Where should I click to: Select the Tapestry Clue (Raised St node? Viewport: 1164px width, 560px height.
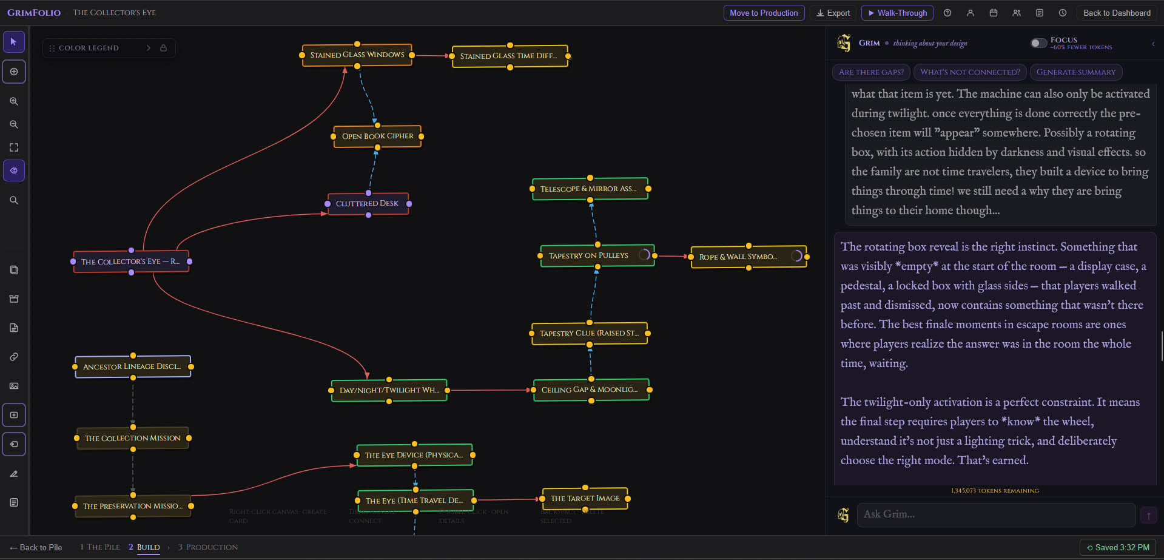click(x=590, y=334)
